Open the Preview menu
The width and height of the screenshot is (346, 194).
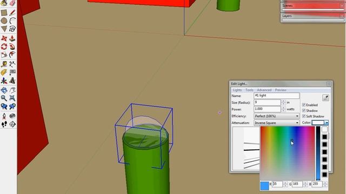[281, 90]
